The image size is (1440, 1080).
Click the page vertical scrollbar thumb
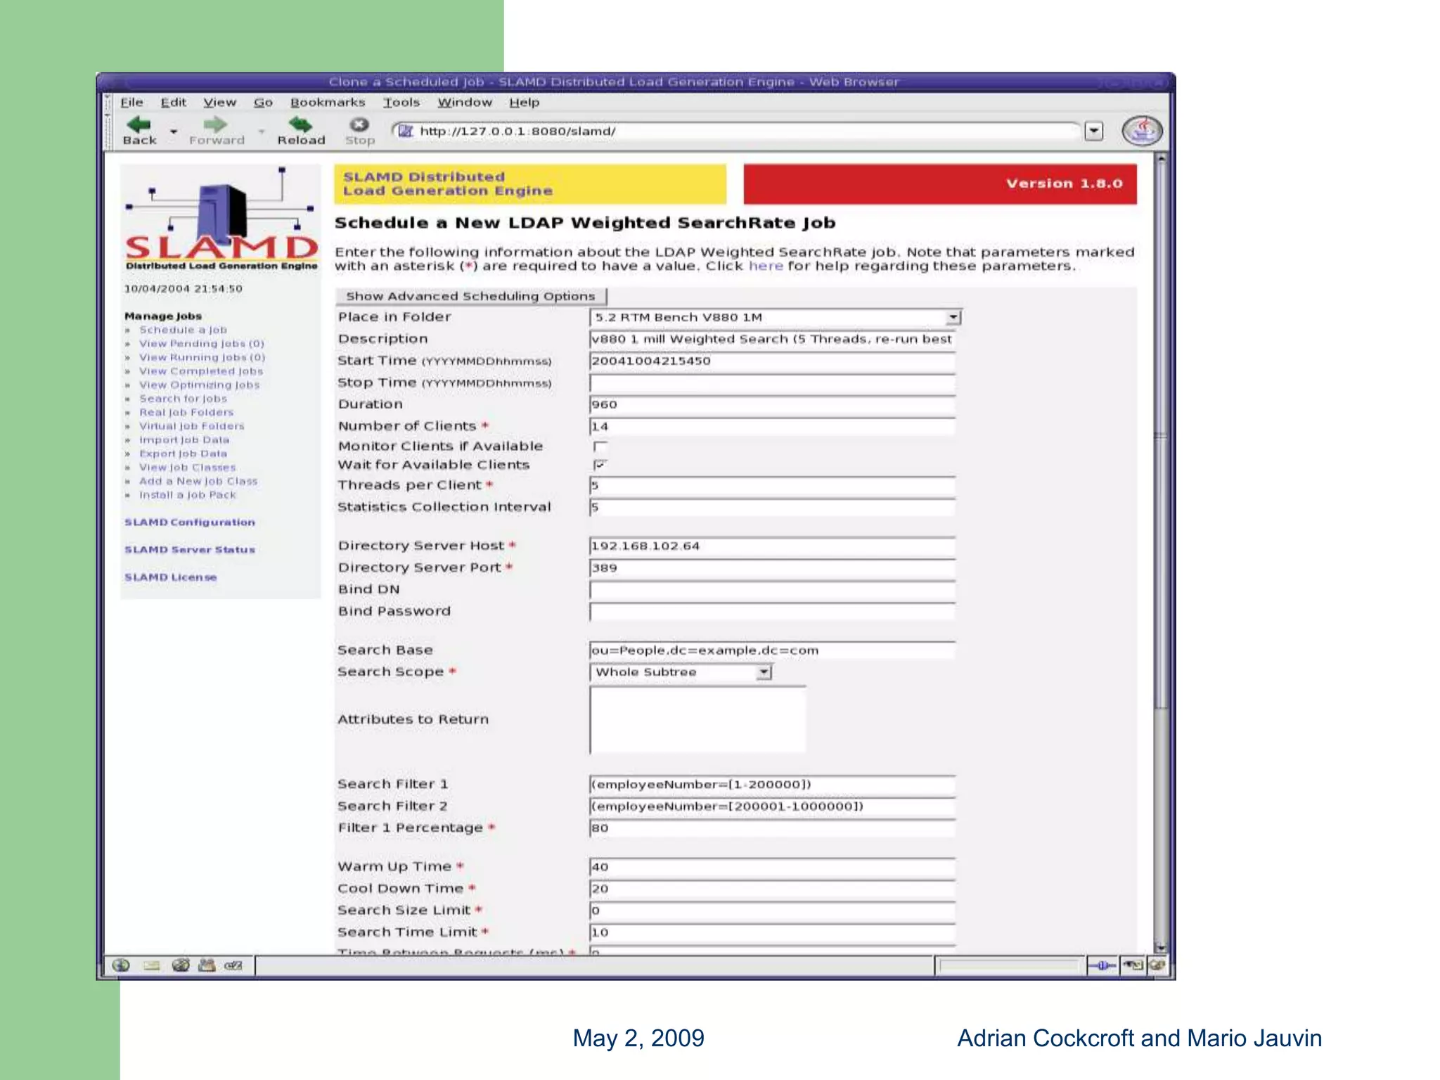(x=1161, y=437)
